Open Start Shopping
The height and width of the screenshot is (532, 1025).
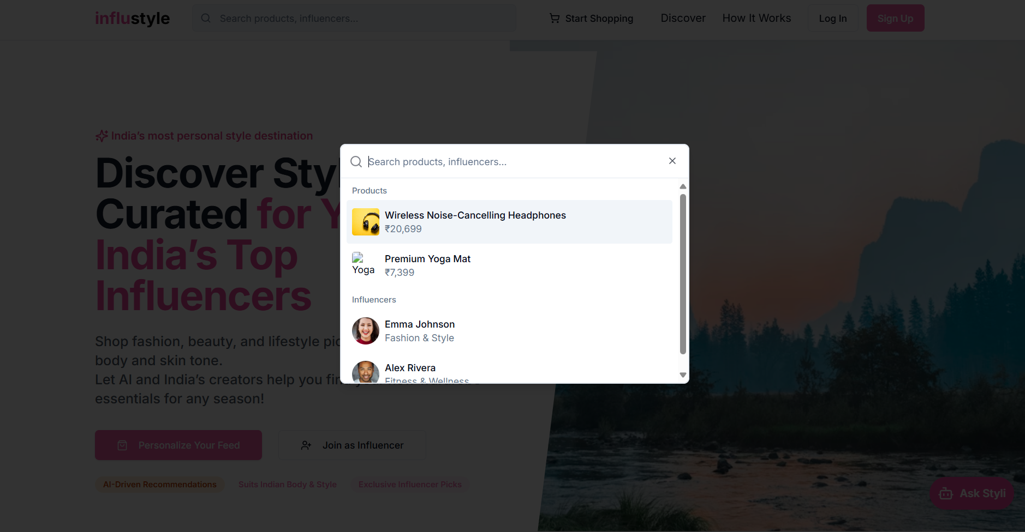click(591, 18)
